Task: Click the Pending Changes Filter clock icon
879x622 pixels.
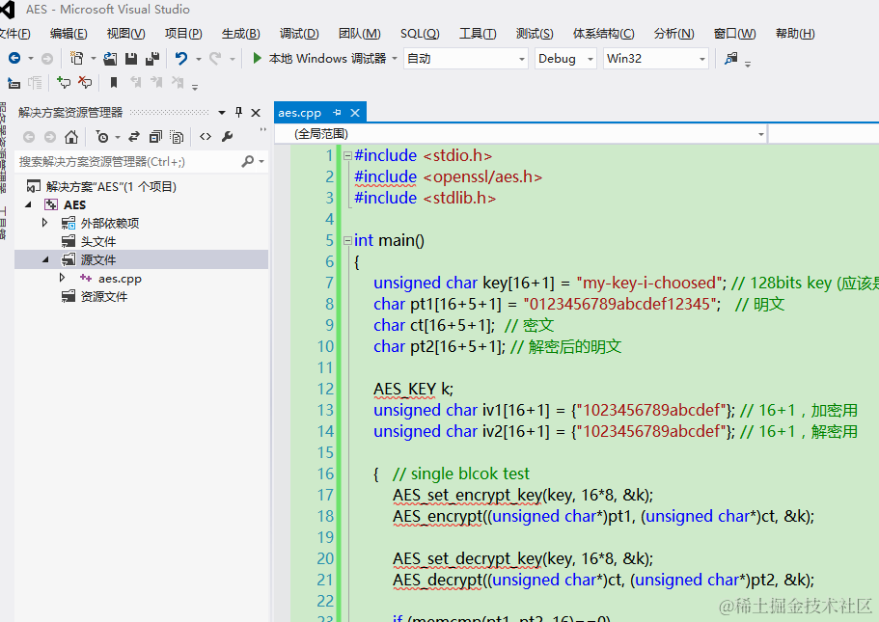Action: 102,137
